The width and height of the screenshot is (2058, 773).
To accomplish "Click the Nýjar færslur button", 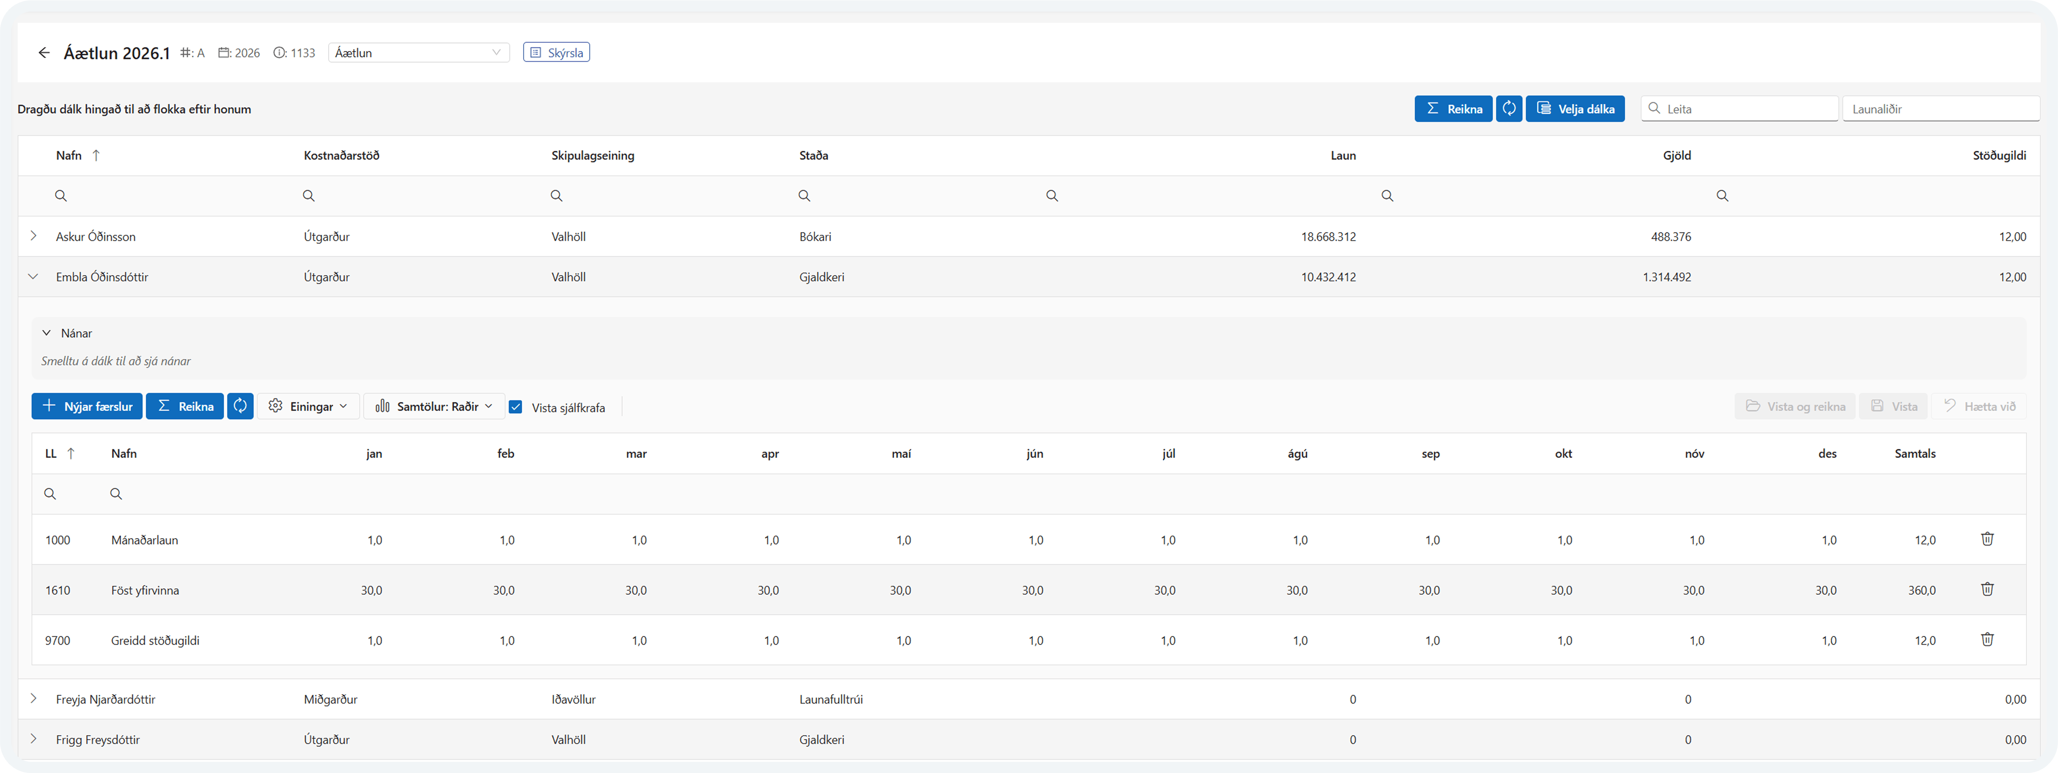I will [x=87, y=406].
